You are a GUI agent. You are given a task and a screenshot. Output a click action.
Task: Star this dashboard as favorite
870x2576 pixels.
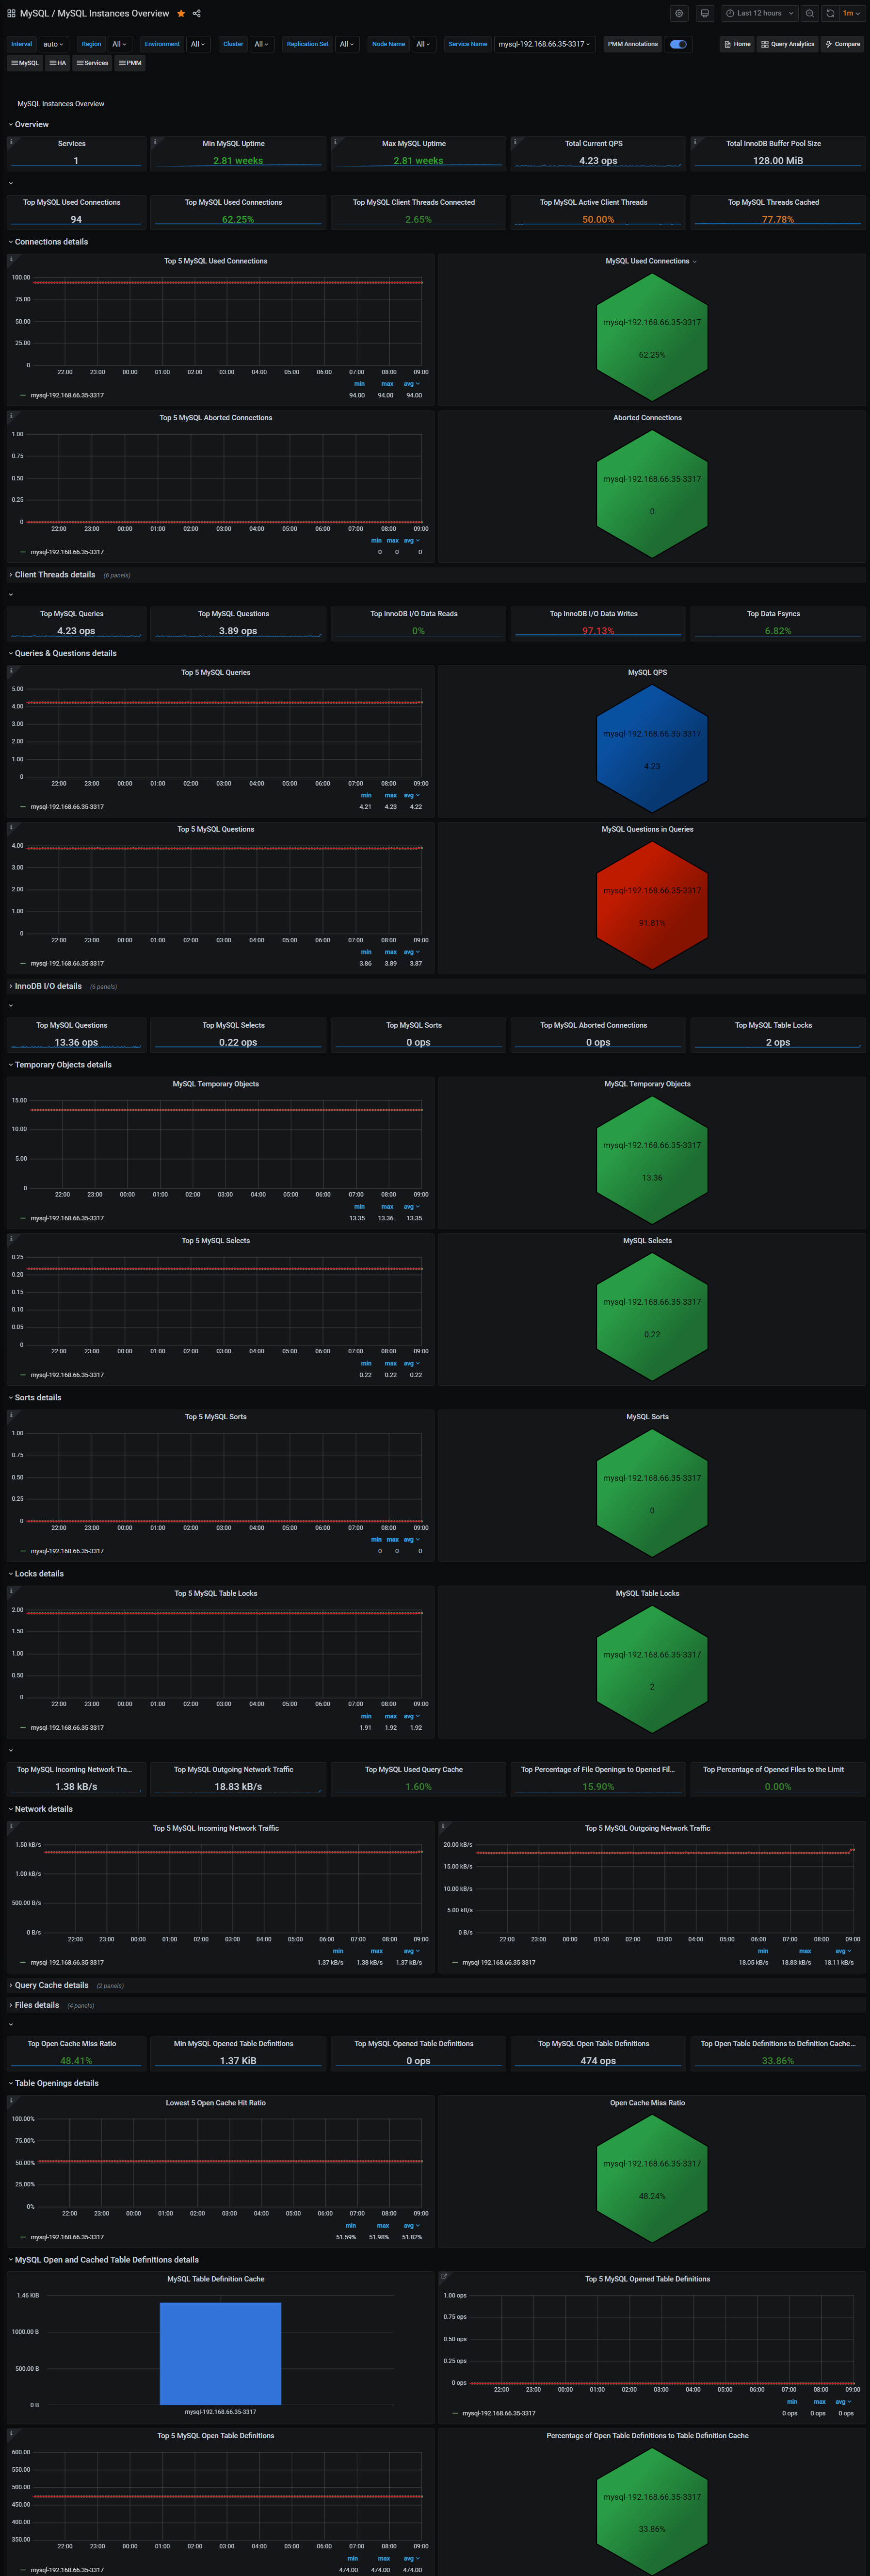[181, 14]
